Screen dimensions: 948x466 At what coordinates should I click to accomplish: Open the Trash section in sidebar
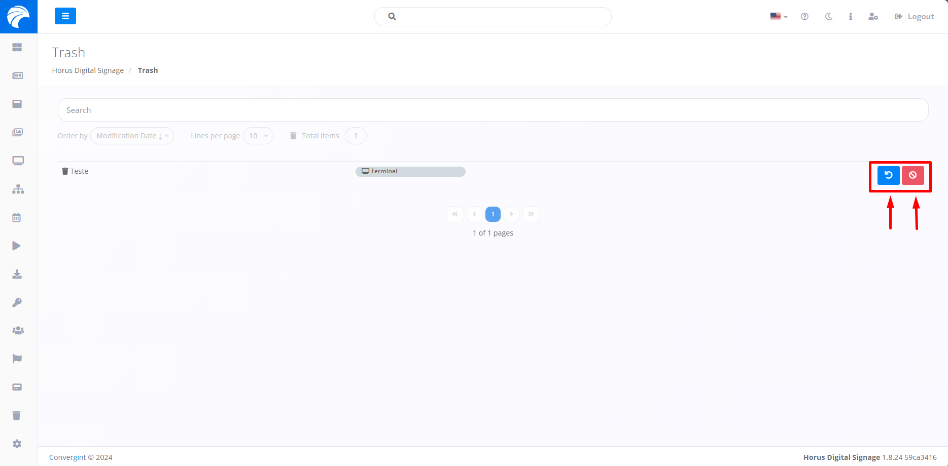17,415
